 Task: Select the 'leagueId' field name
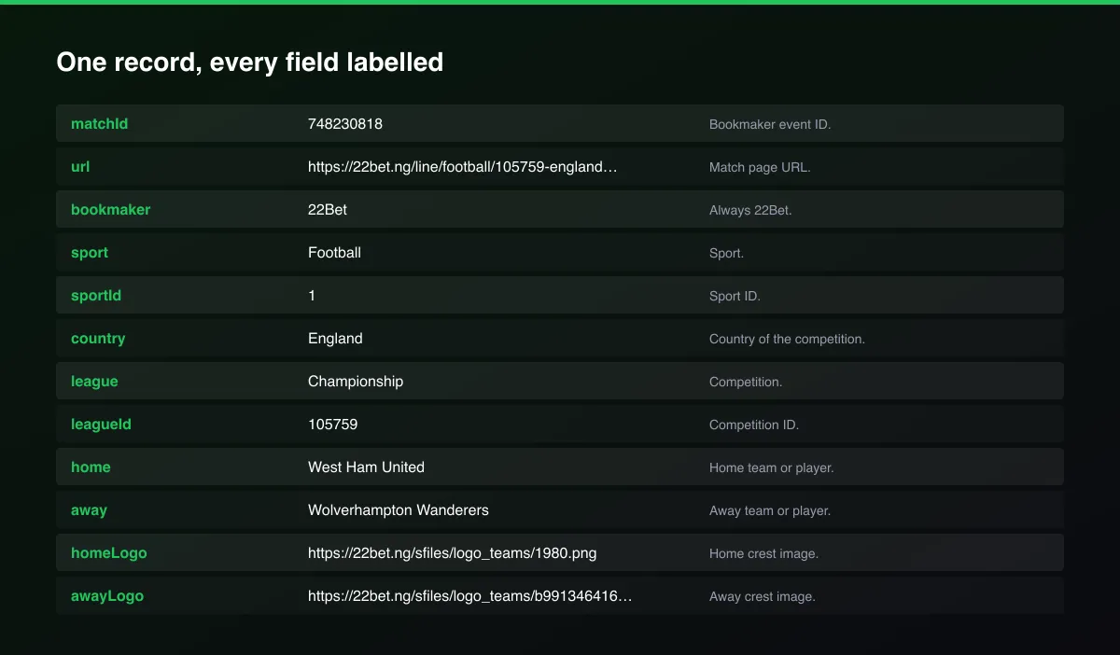pyautogui.click(x=101, y=424)
